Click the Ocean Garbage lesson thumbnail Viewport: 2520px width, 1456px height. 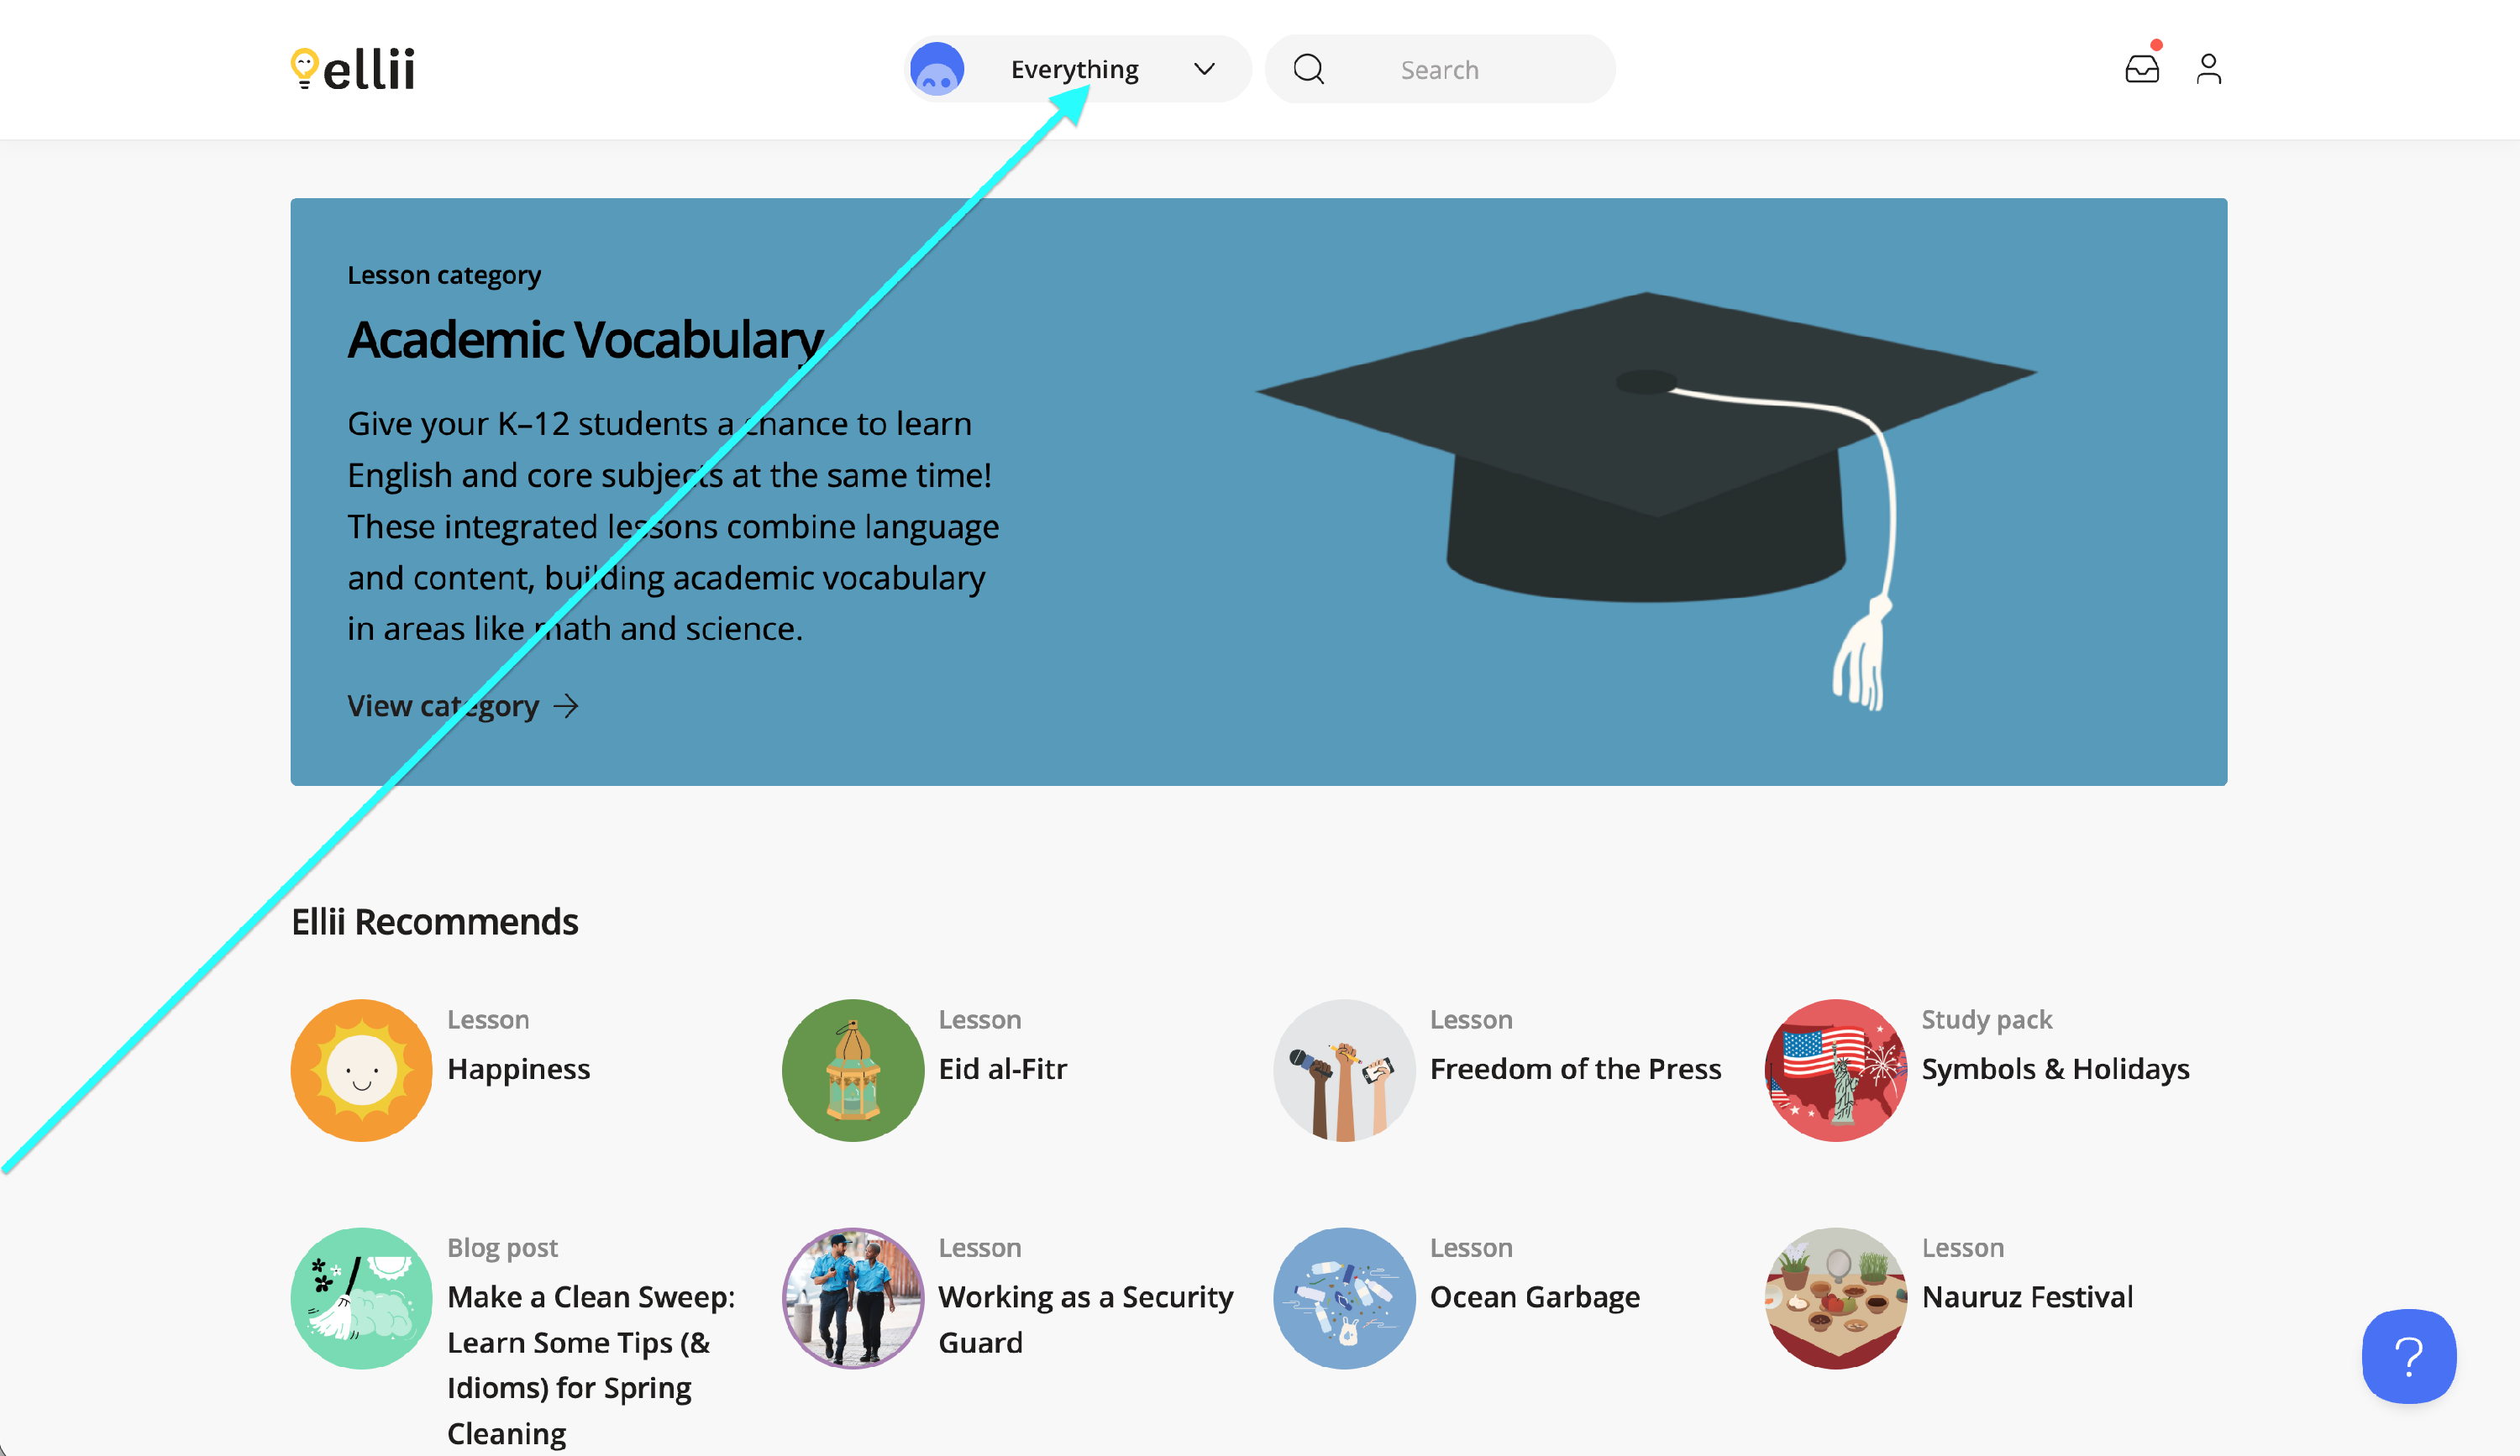pos(1344,1298)
